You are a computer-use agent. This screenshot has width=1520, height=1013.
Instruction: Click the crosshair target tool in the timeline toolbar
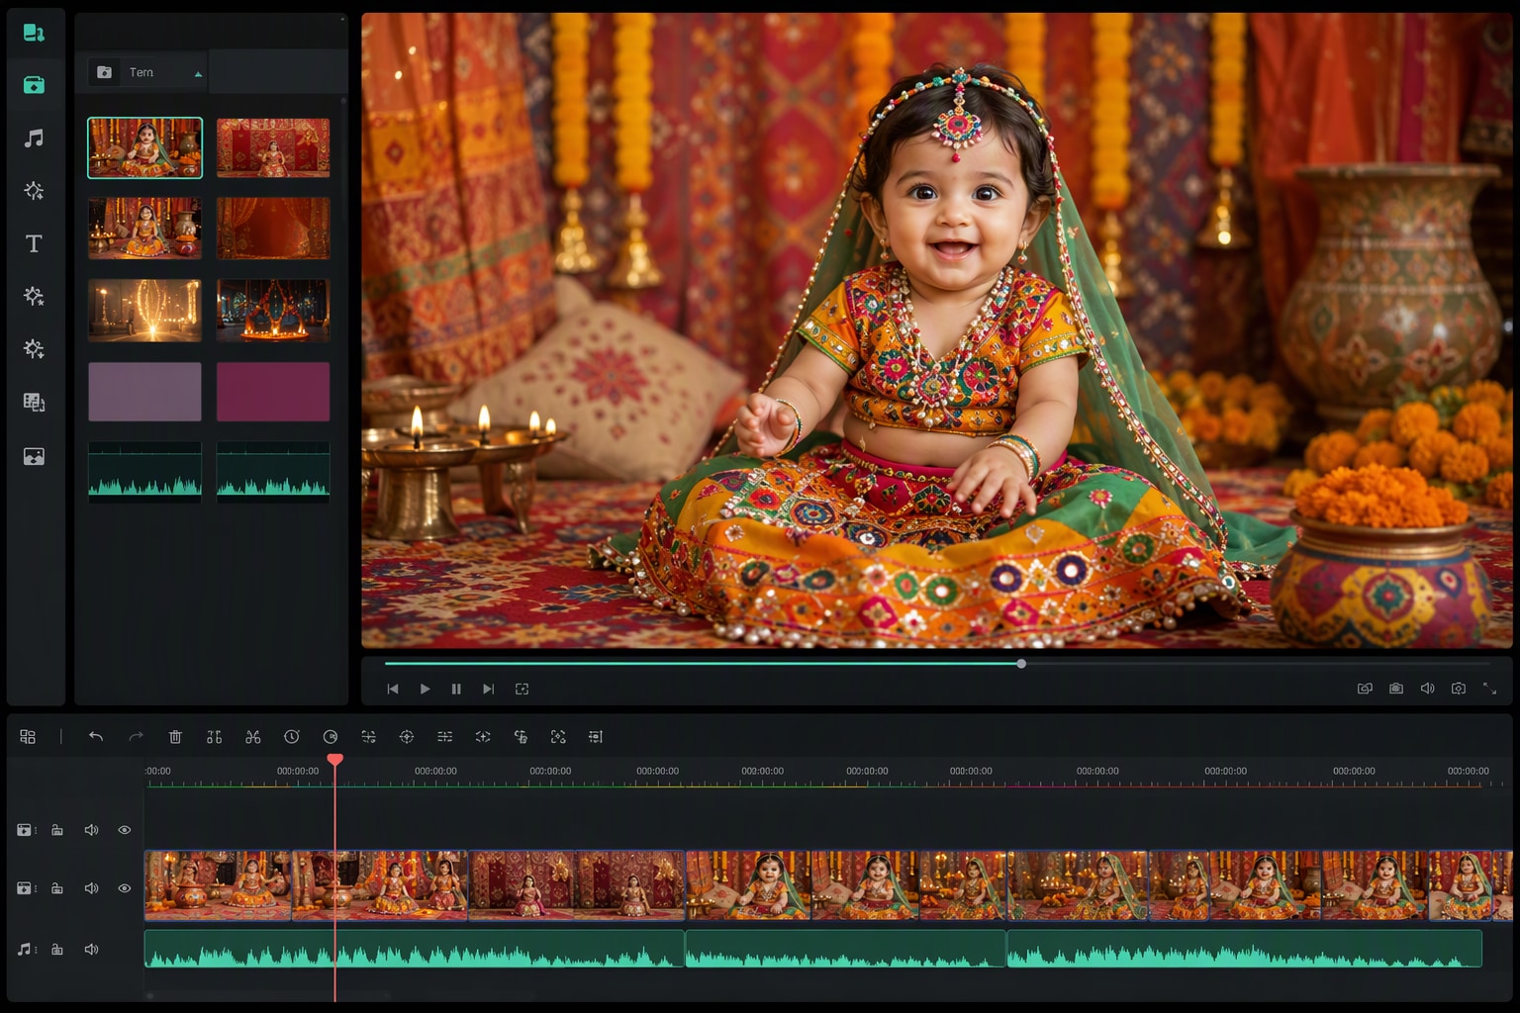(x=407, y=737)
